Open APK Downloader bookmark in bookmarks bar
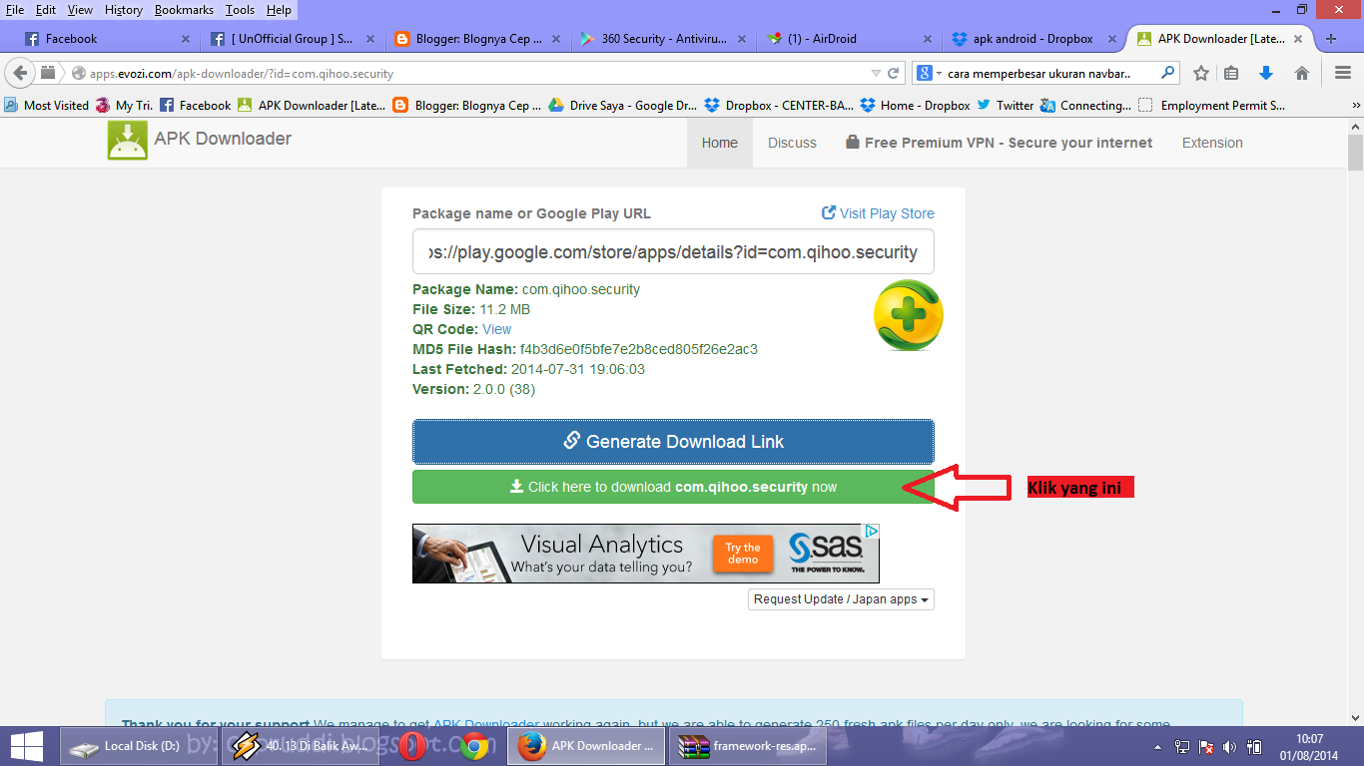This screenshot has height=766, width=1364. (311, 105)
